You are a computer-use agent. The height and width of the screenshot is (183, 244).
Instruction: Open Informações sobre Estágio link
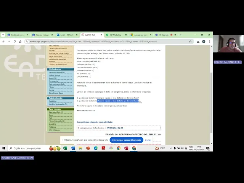[59, 53]
